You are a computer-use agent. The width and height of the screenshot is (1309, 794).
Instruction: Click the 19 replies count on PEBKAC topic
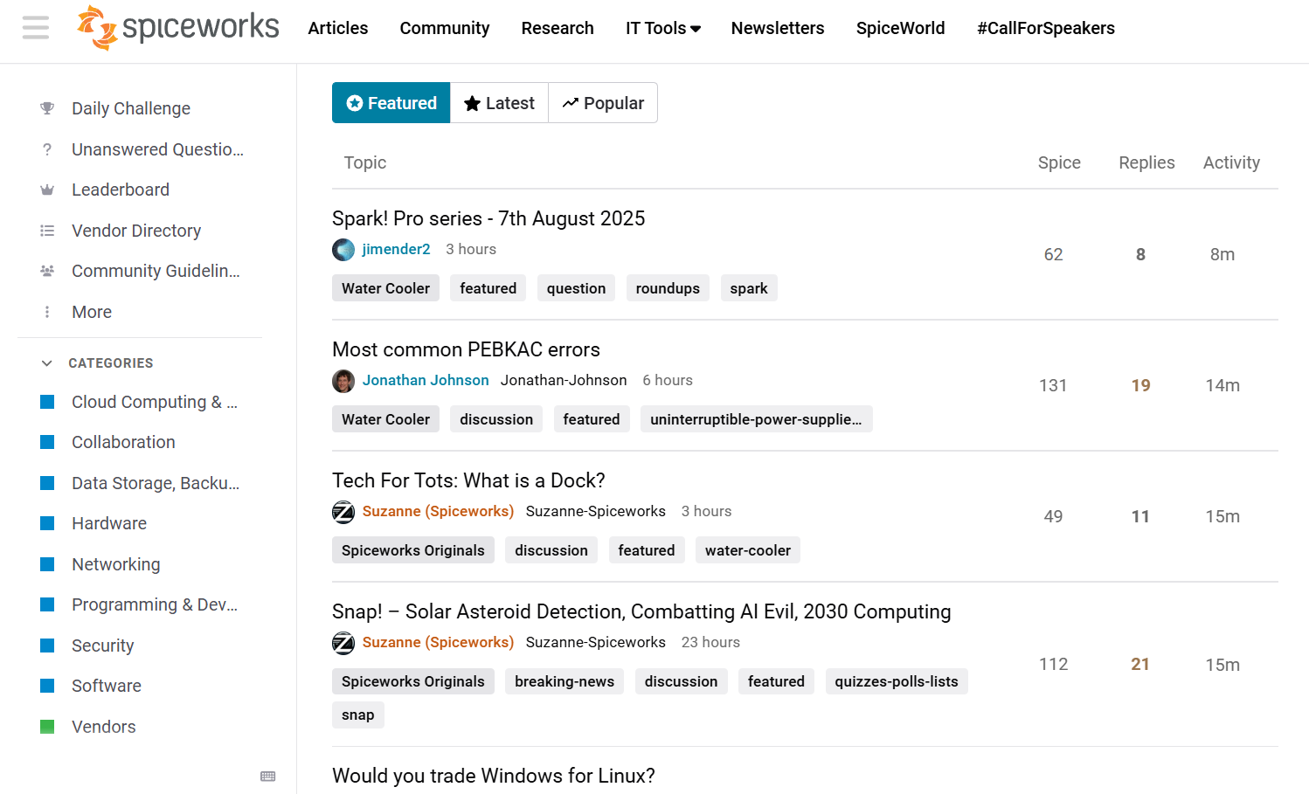point(1140,385)
